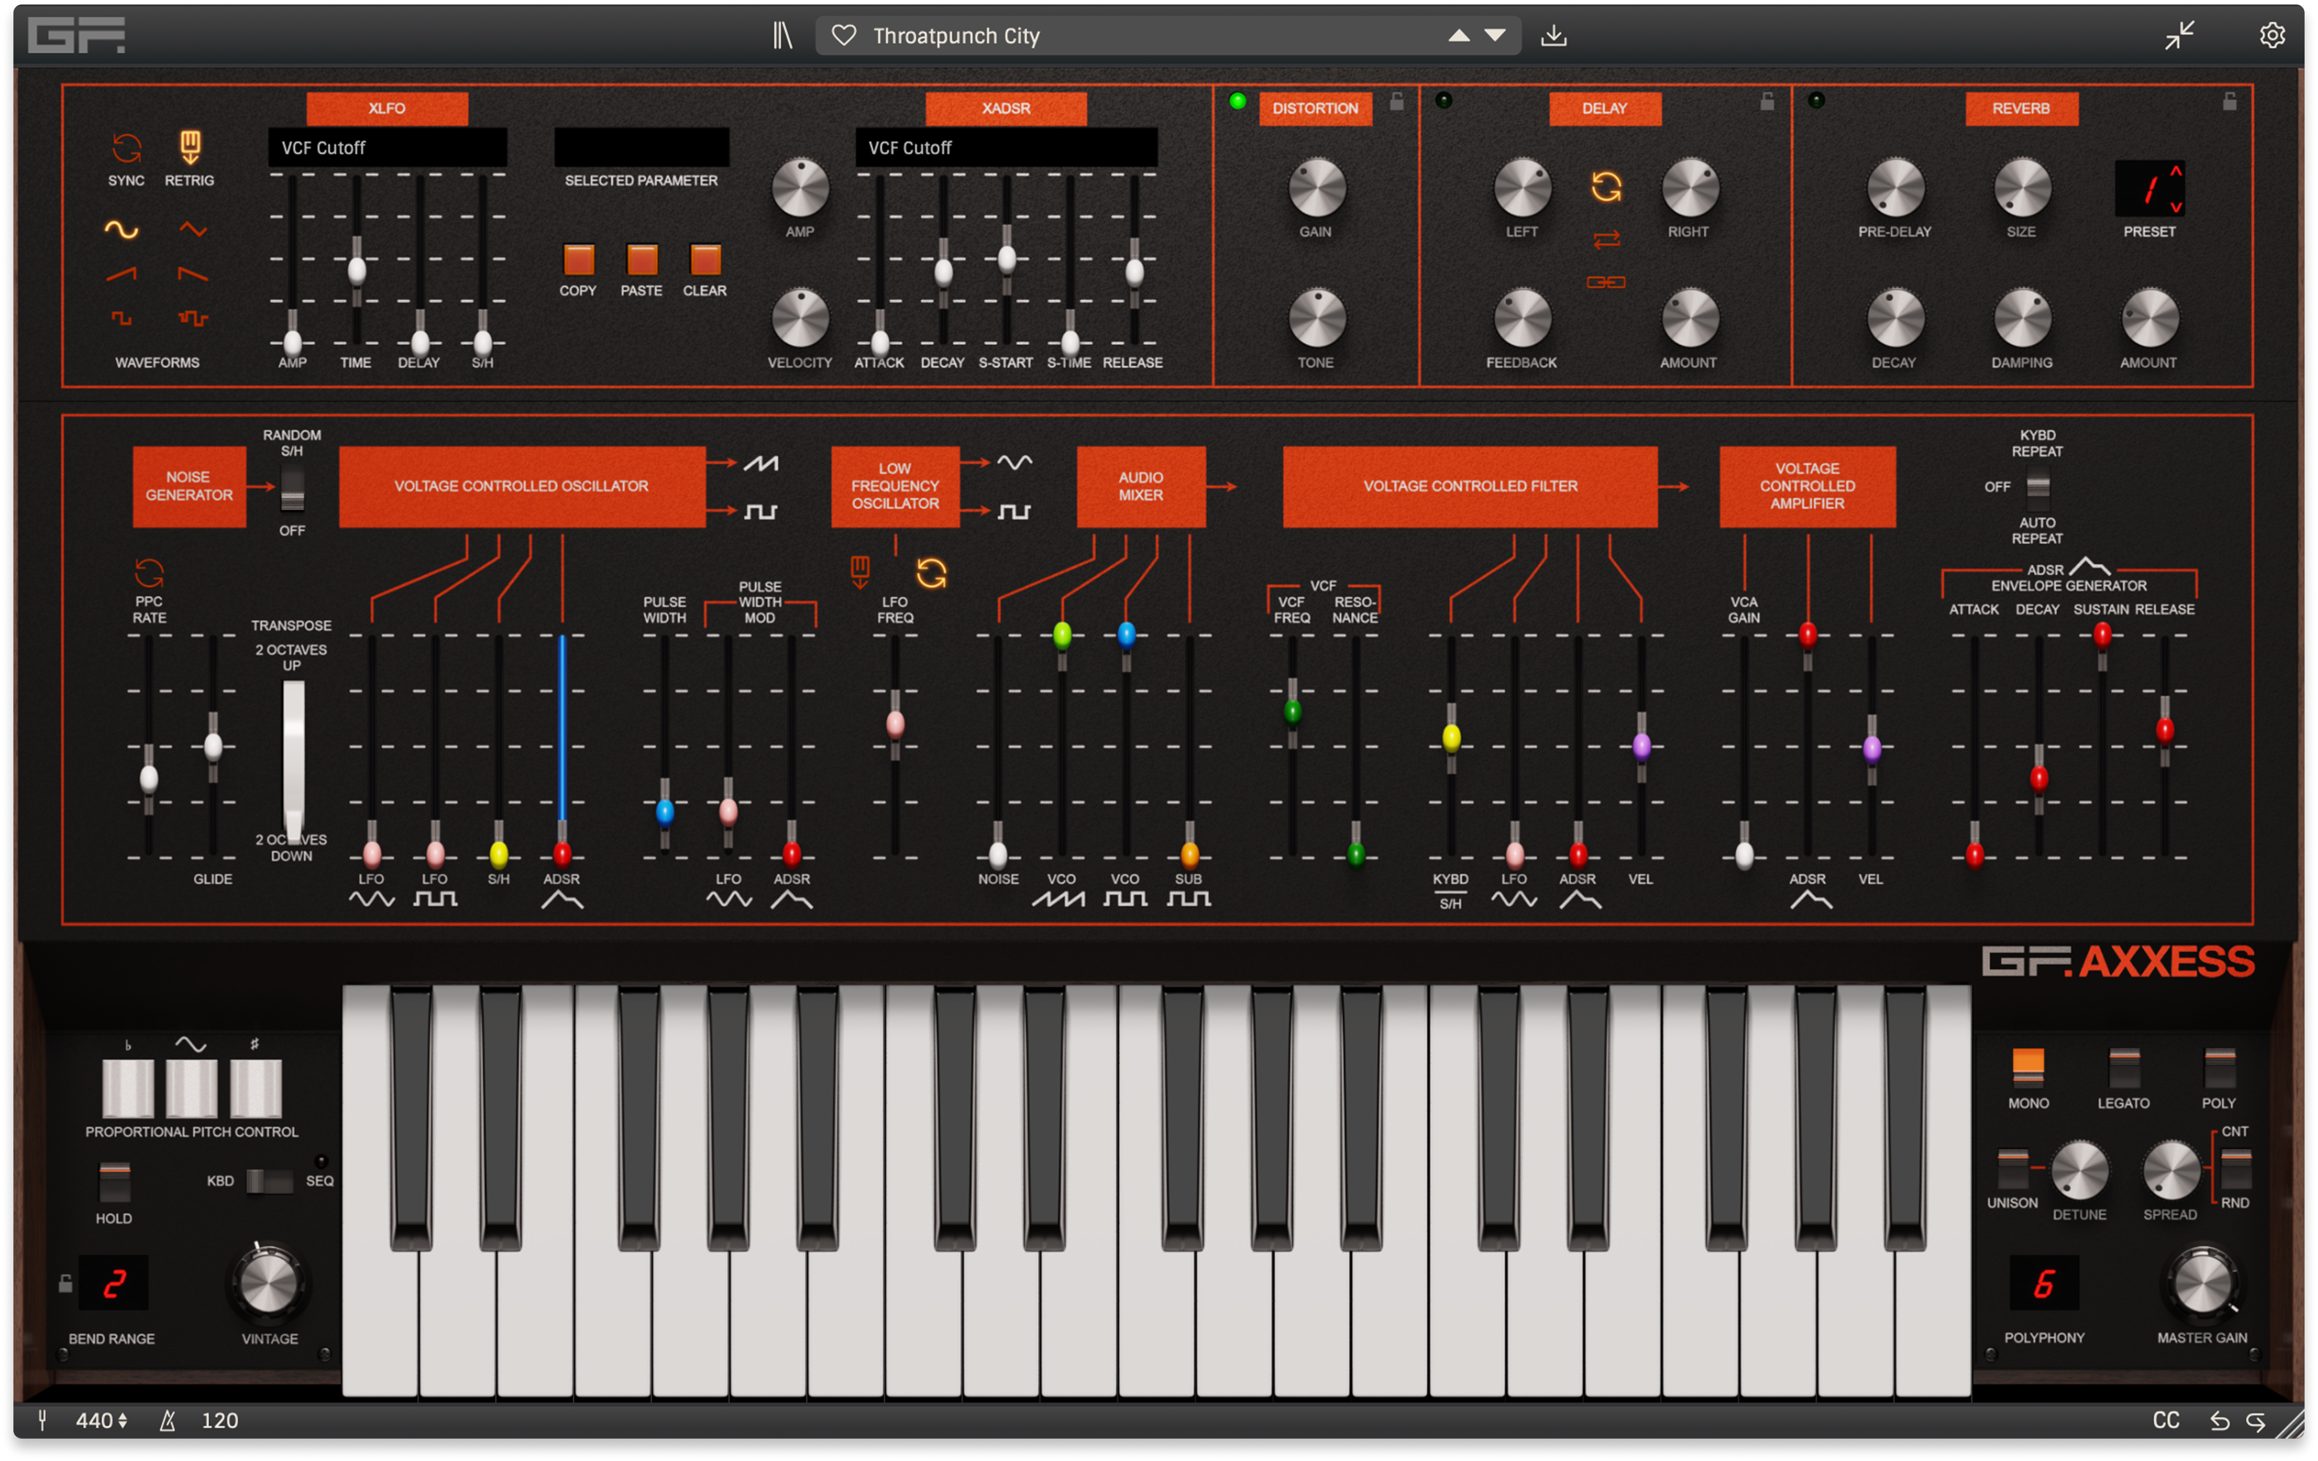Favorite the Throatpunch City preset

click(844, 36)
